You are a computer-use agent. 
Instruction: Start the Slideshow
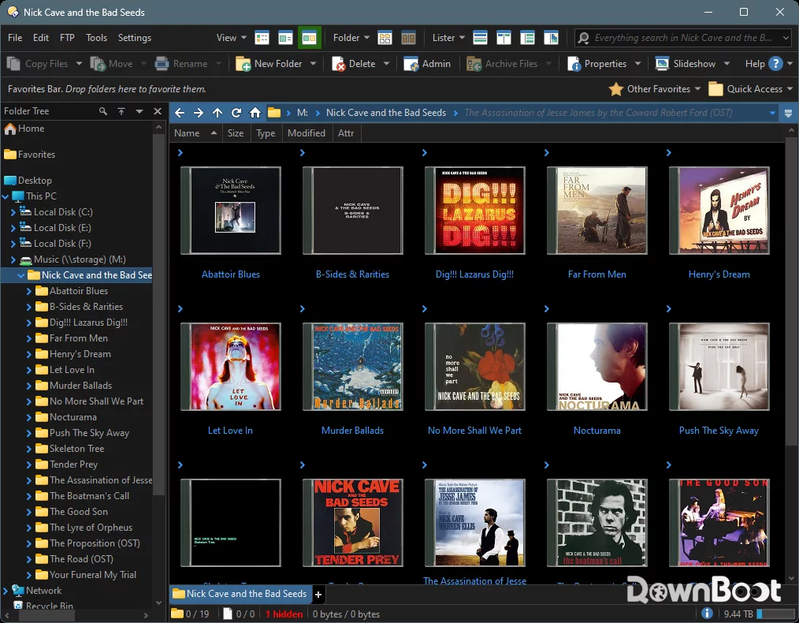[x=686, y=64]
